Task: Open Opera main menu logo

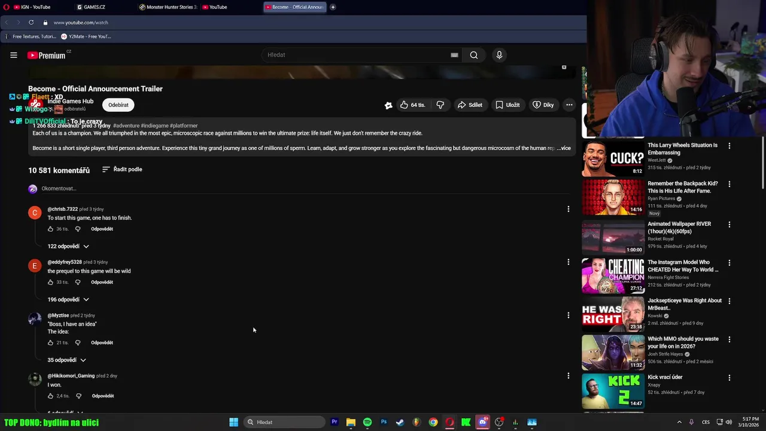Action: [7, 7]
